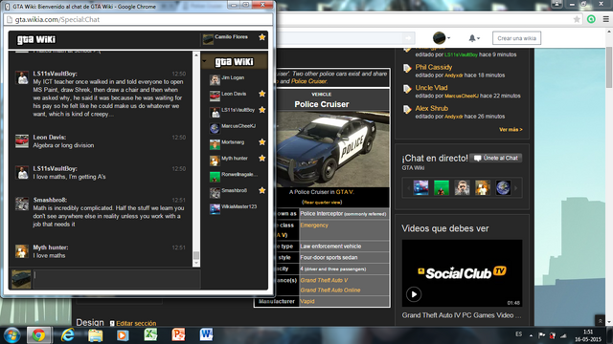
Task: Open the Chrome hamburger menu icon
Action: [605, 19]
